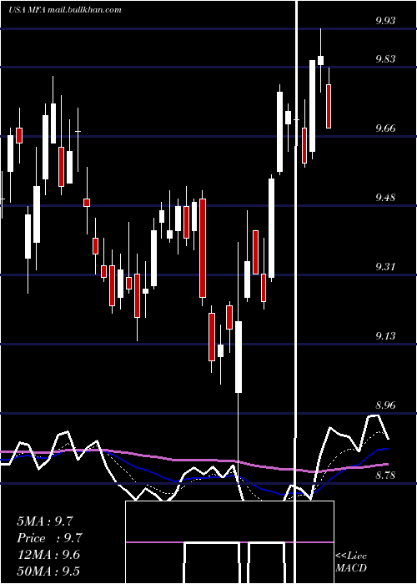Click the '12MA : 9.6' legend entry
This screenshot has width=417, height=584.
click(48, 555)
